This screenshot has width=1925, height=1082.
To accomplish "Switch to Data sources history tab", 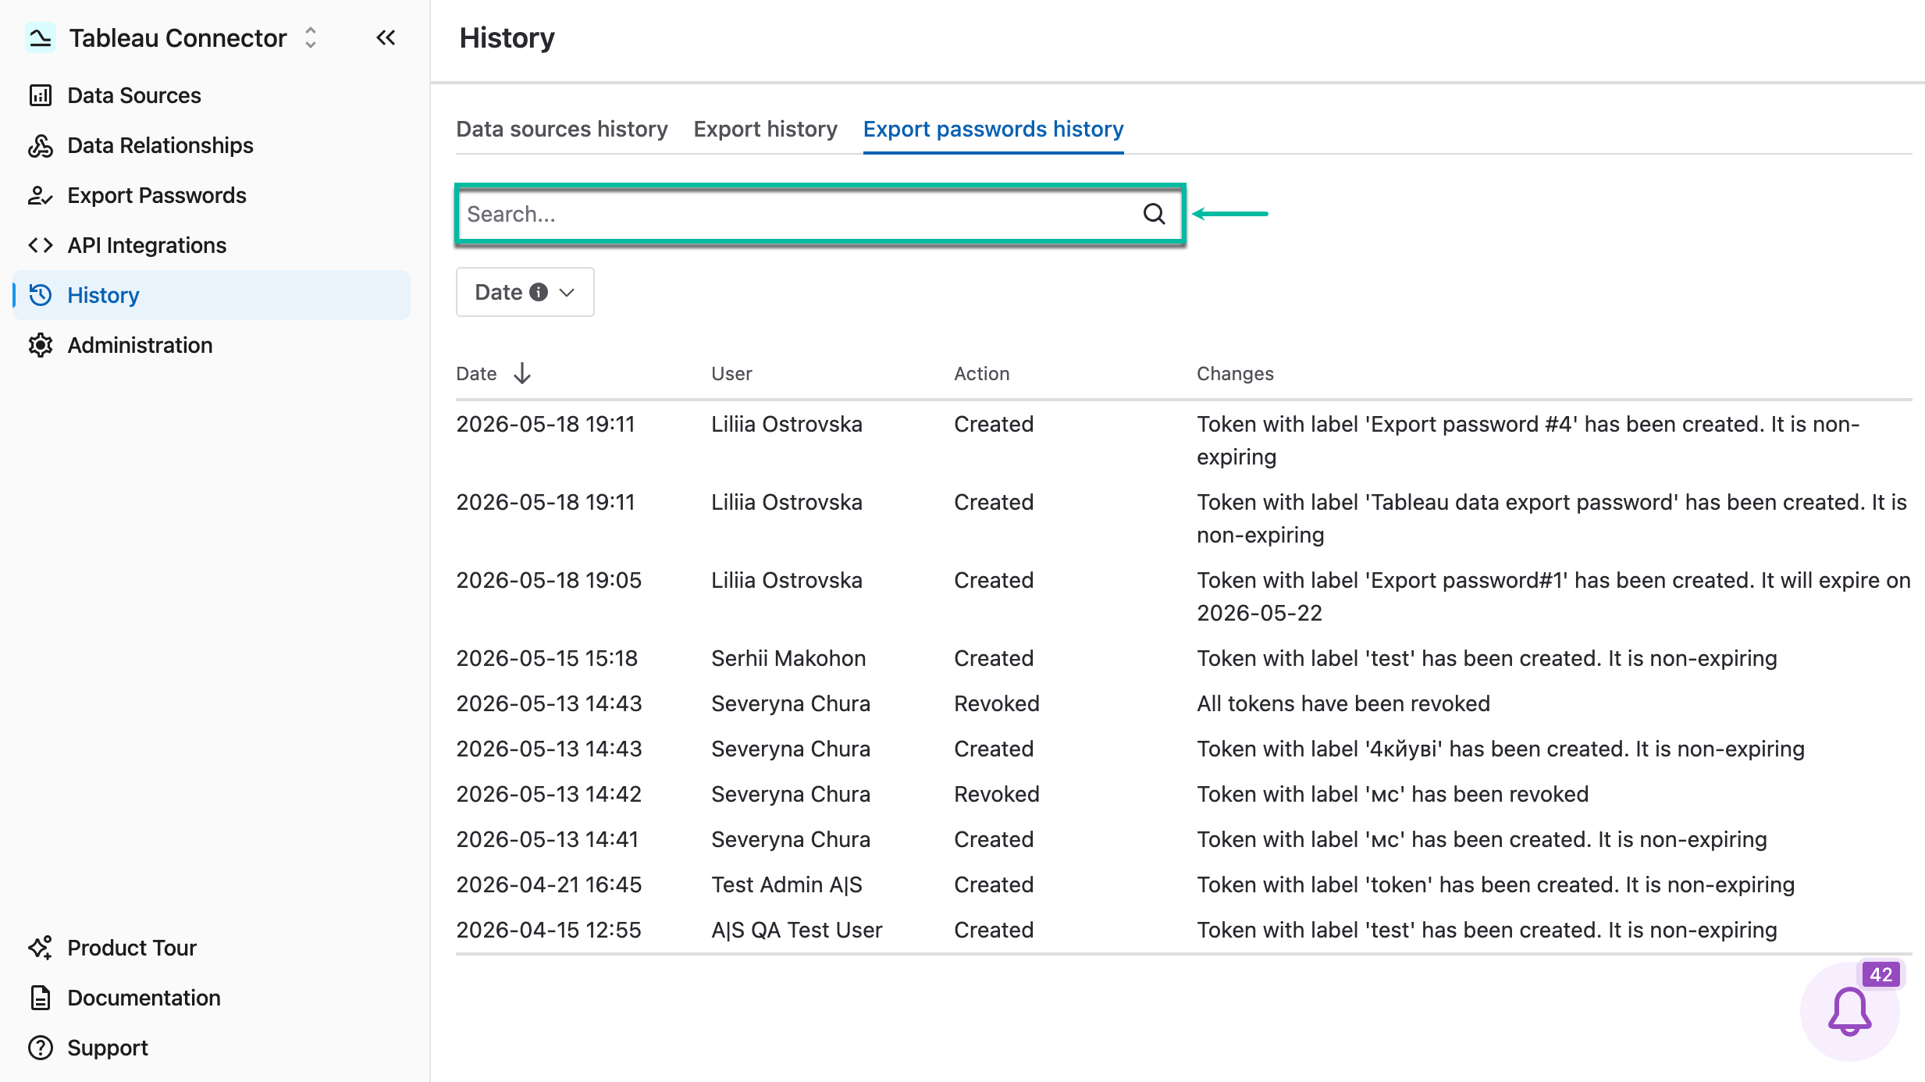I will 562,129.
